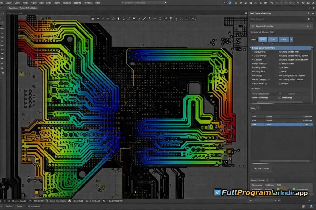
Task: Select the Pen routing tool in the toolbar
Action: (x=144, y=18)
